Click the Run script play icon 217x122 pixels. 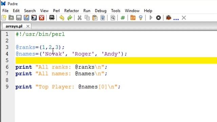pos(151,18)
